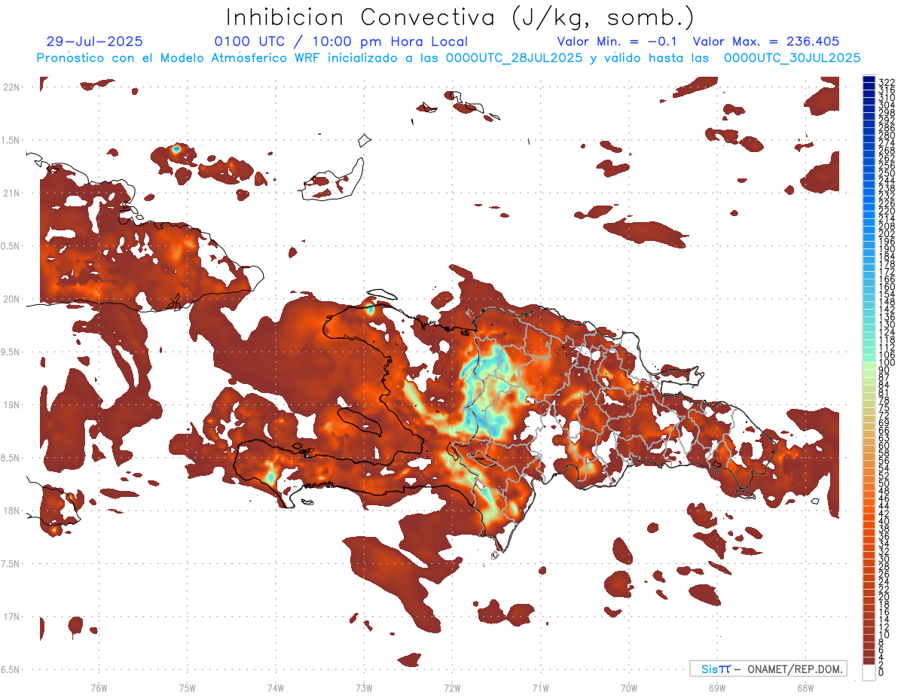Click the "Valor Max. = 236.405" text
This screenshot has width=904, height=698.
tap(766, 41)
